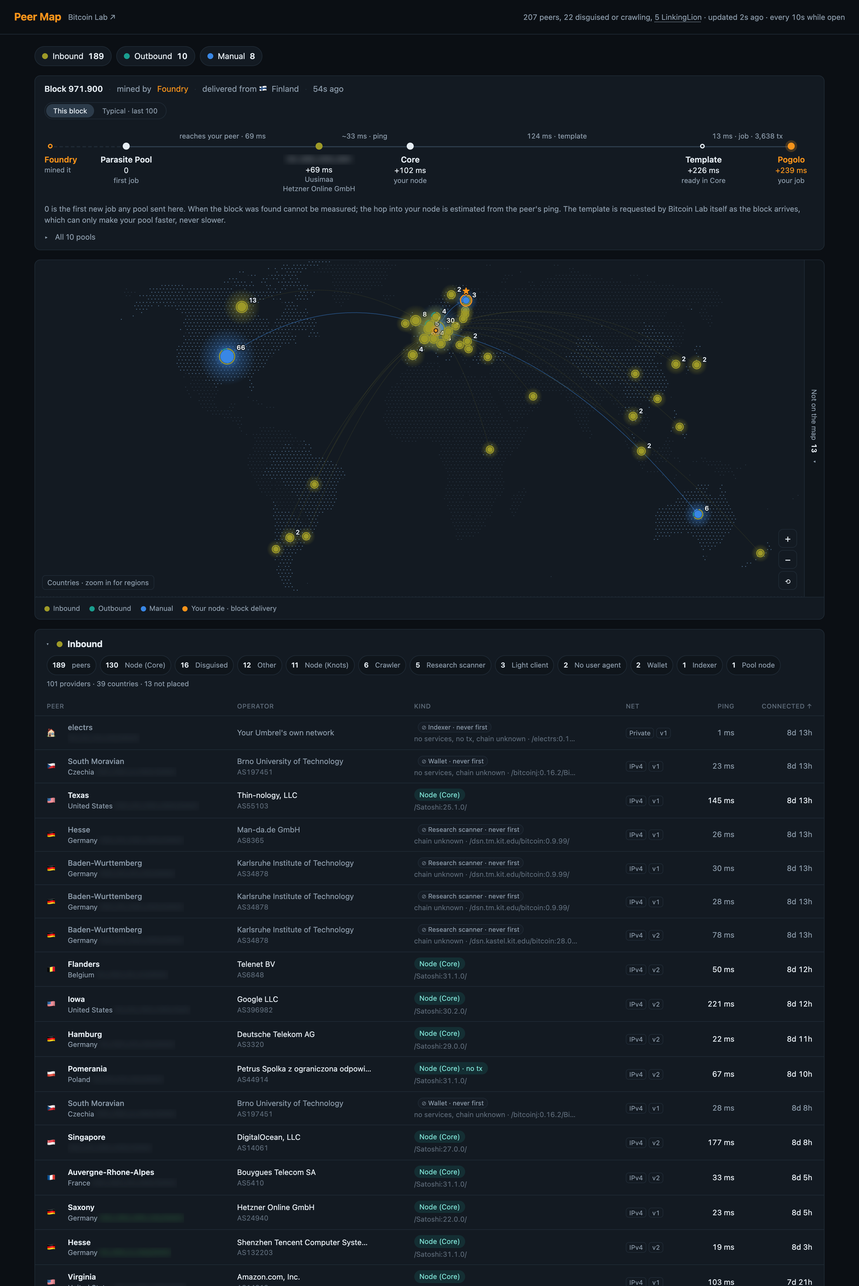Select the blue 66-peer cluster on the map
This screenshot has height=1286, width=859.
click(x=227, y=356)
